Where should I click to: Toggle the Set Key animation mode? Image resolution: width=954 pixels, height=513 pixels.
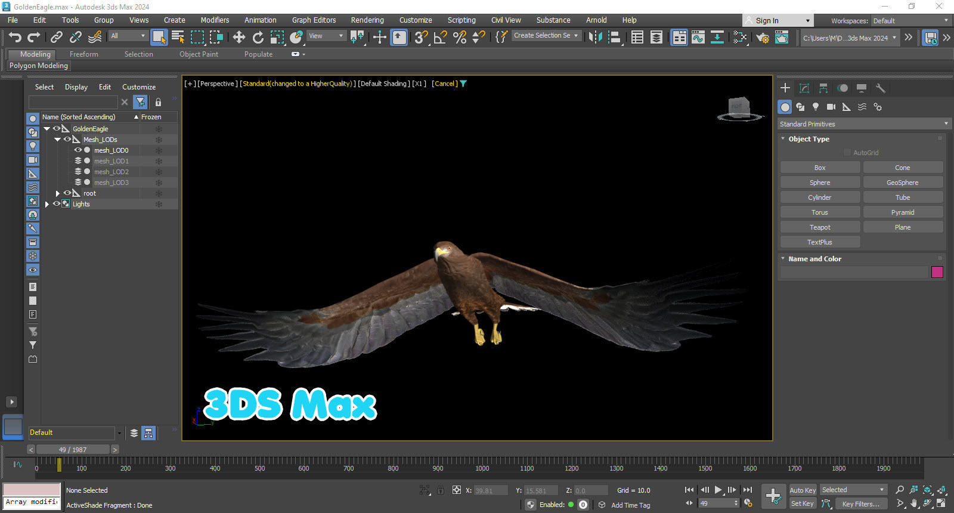coord(803,503)
